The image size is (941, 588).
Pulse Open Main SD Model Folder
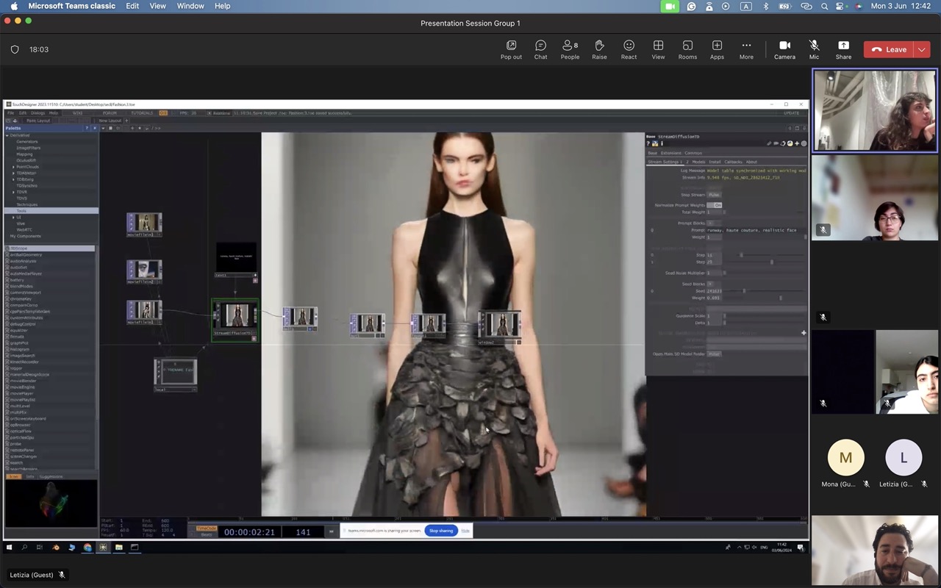coord(714,354)
